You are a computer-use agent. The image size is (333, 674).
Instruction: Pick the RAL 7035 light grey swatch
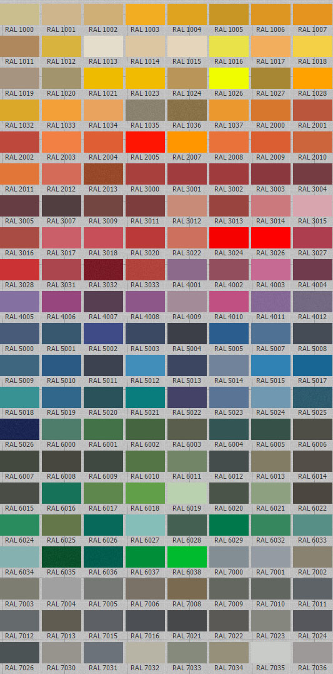pos(271,653)
